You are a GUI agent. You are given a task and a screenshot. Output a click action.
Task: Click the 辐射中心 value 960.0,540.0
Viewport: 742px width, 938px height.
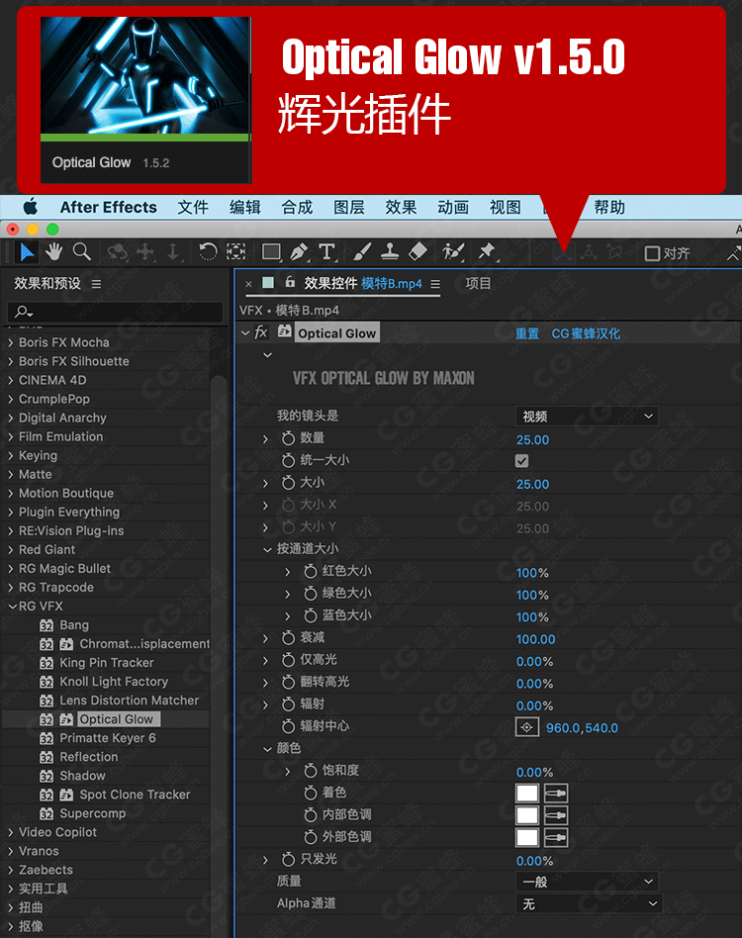coord(582,728)
